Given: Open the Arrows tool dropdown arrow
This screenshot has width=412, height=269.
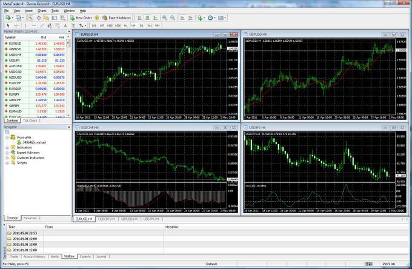Looking at the screenshot, I should [x=85, y=25].
